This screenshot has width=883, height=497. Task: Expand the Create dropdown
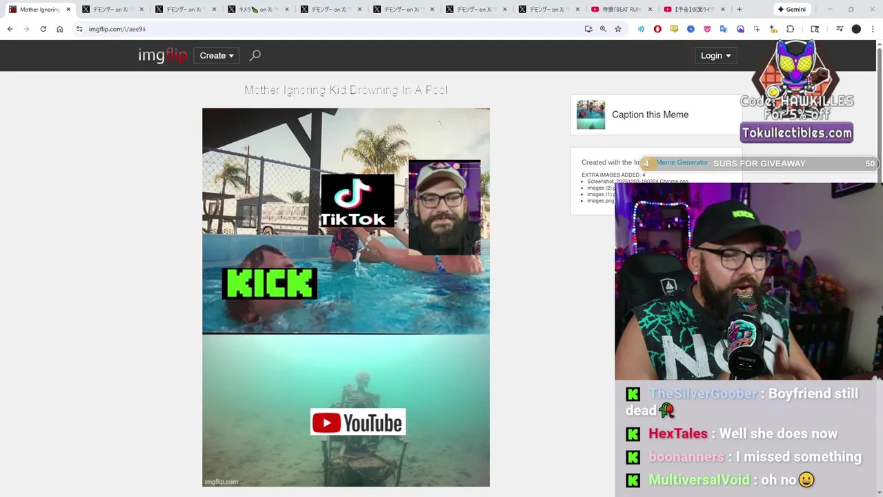click(x=217, y=56)
